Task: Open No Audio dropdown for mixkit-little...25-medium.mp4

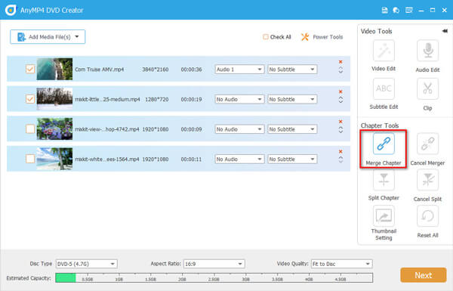Action: click(x=239, y=99)
